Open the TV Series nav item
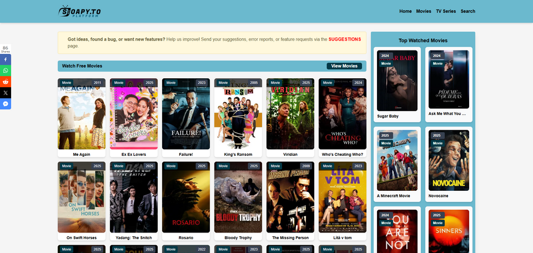Image resolution: width=533 pixels, height=253 pixels. 446,11
